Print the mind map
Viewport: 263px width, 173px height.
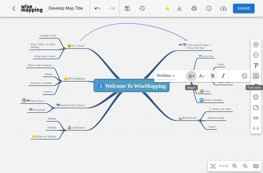194,8
